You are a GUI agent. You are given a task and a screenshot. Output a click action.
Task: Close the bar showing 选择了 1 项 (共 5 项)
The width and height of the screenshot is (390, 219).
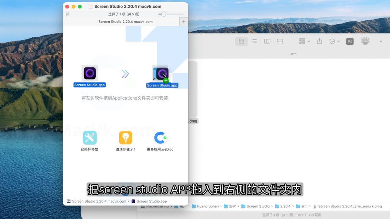(x=67, y=14)
